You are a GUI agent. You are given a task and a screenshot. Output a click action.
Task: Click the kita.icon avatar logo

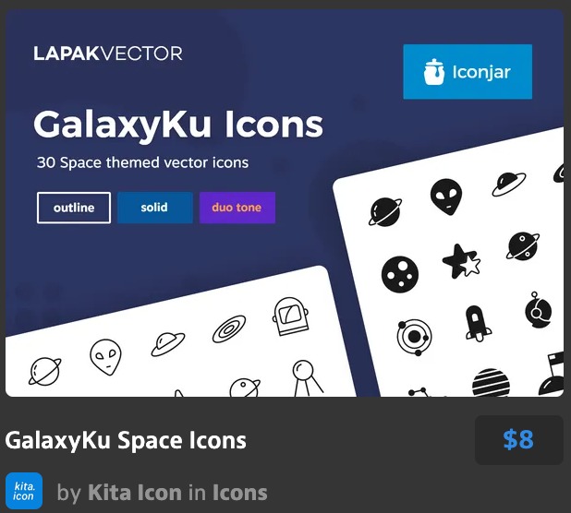(24, 491)
